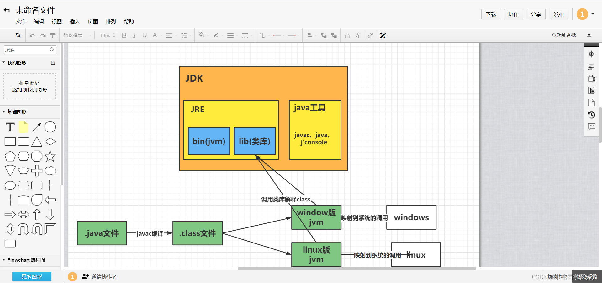Open the graphic style panel icon
This screenshot has width=602, height=283.
click(591, 67)
